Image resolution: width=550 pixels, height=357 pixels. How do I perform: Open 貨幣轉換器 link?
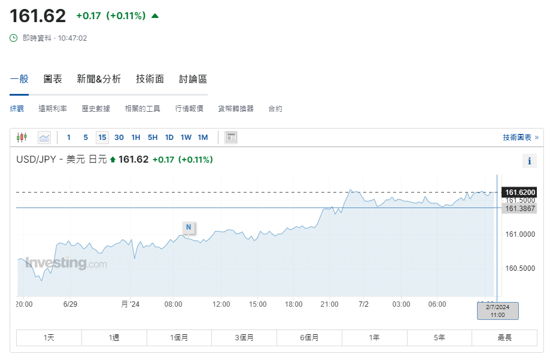click(236, 109)
